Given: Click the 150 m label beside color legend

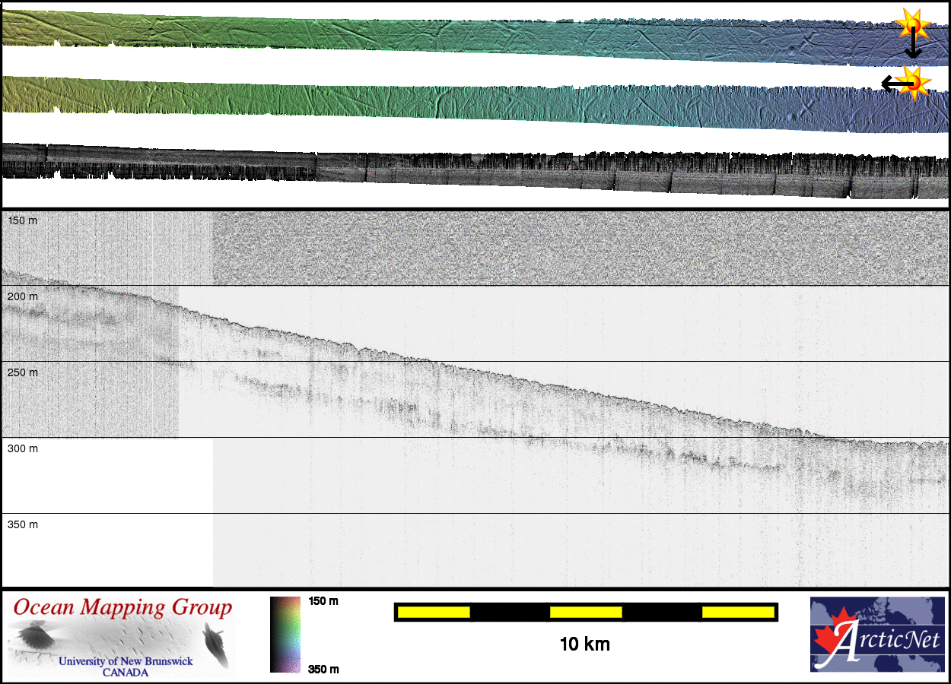Looking at the screenshot, I should click(x=323, y=601).
